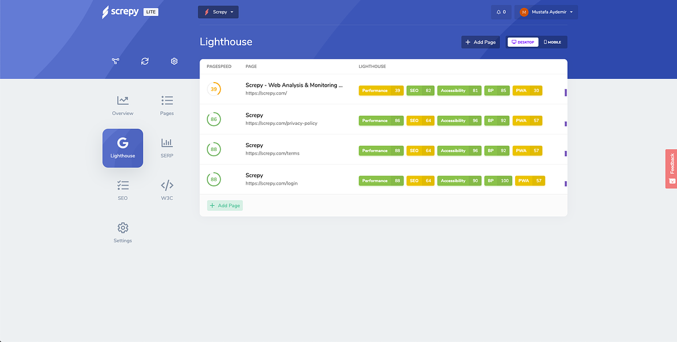
Task: Open the Pages list icon
Action: click(x=167, y=101)
